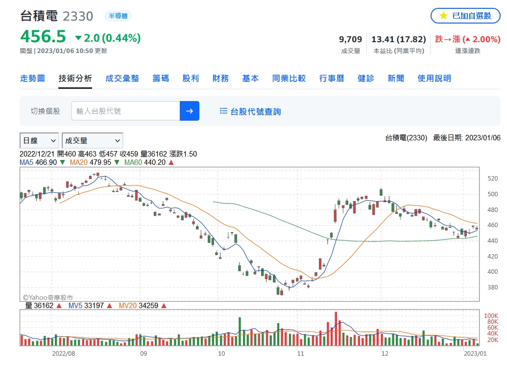This screenshot has width=507, height=365.
Task: Click the MA20 479.95 legend label
Action: 90,162
